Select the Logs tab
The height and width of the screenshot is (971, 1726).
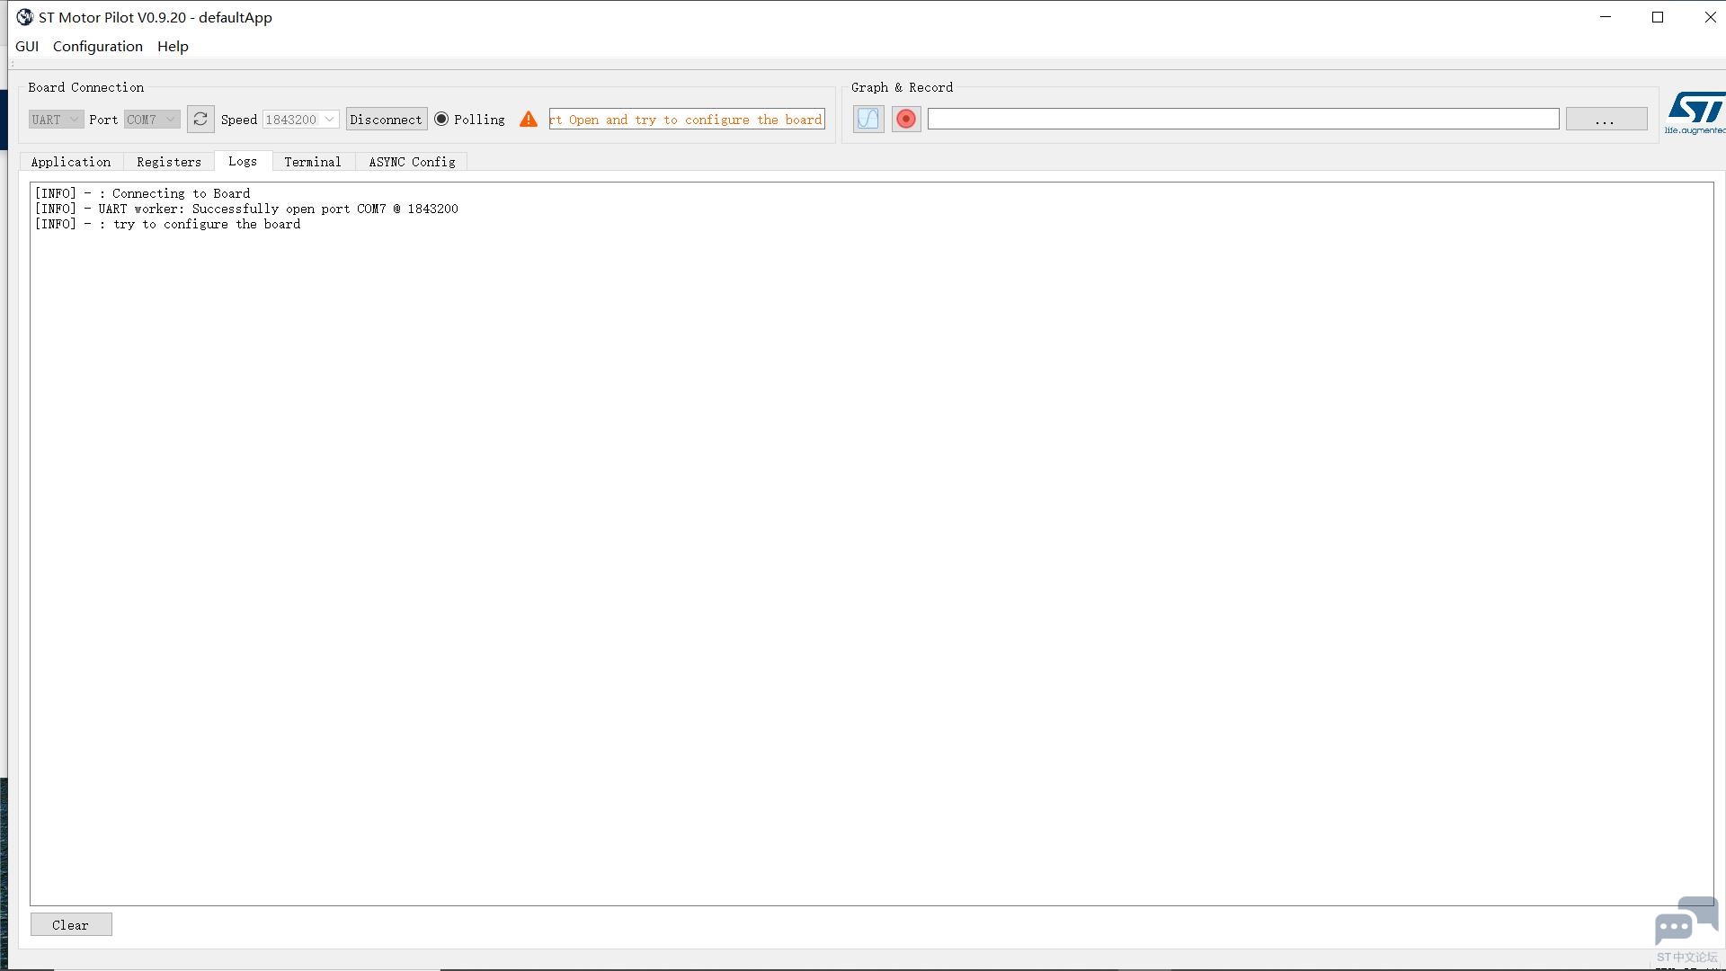[x=243, y=161]
